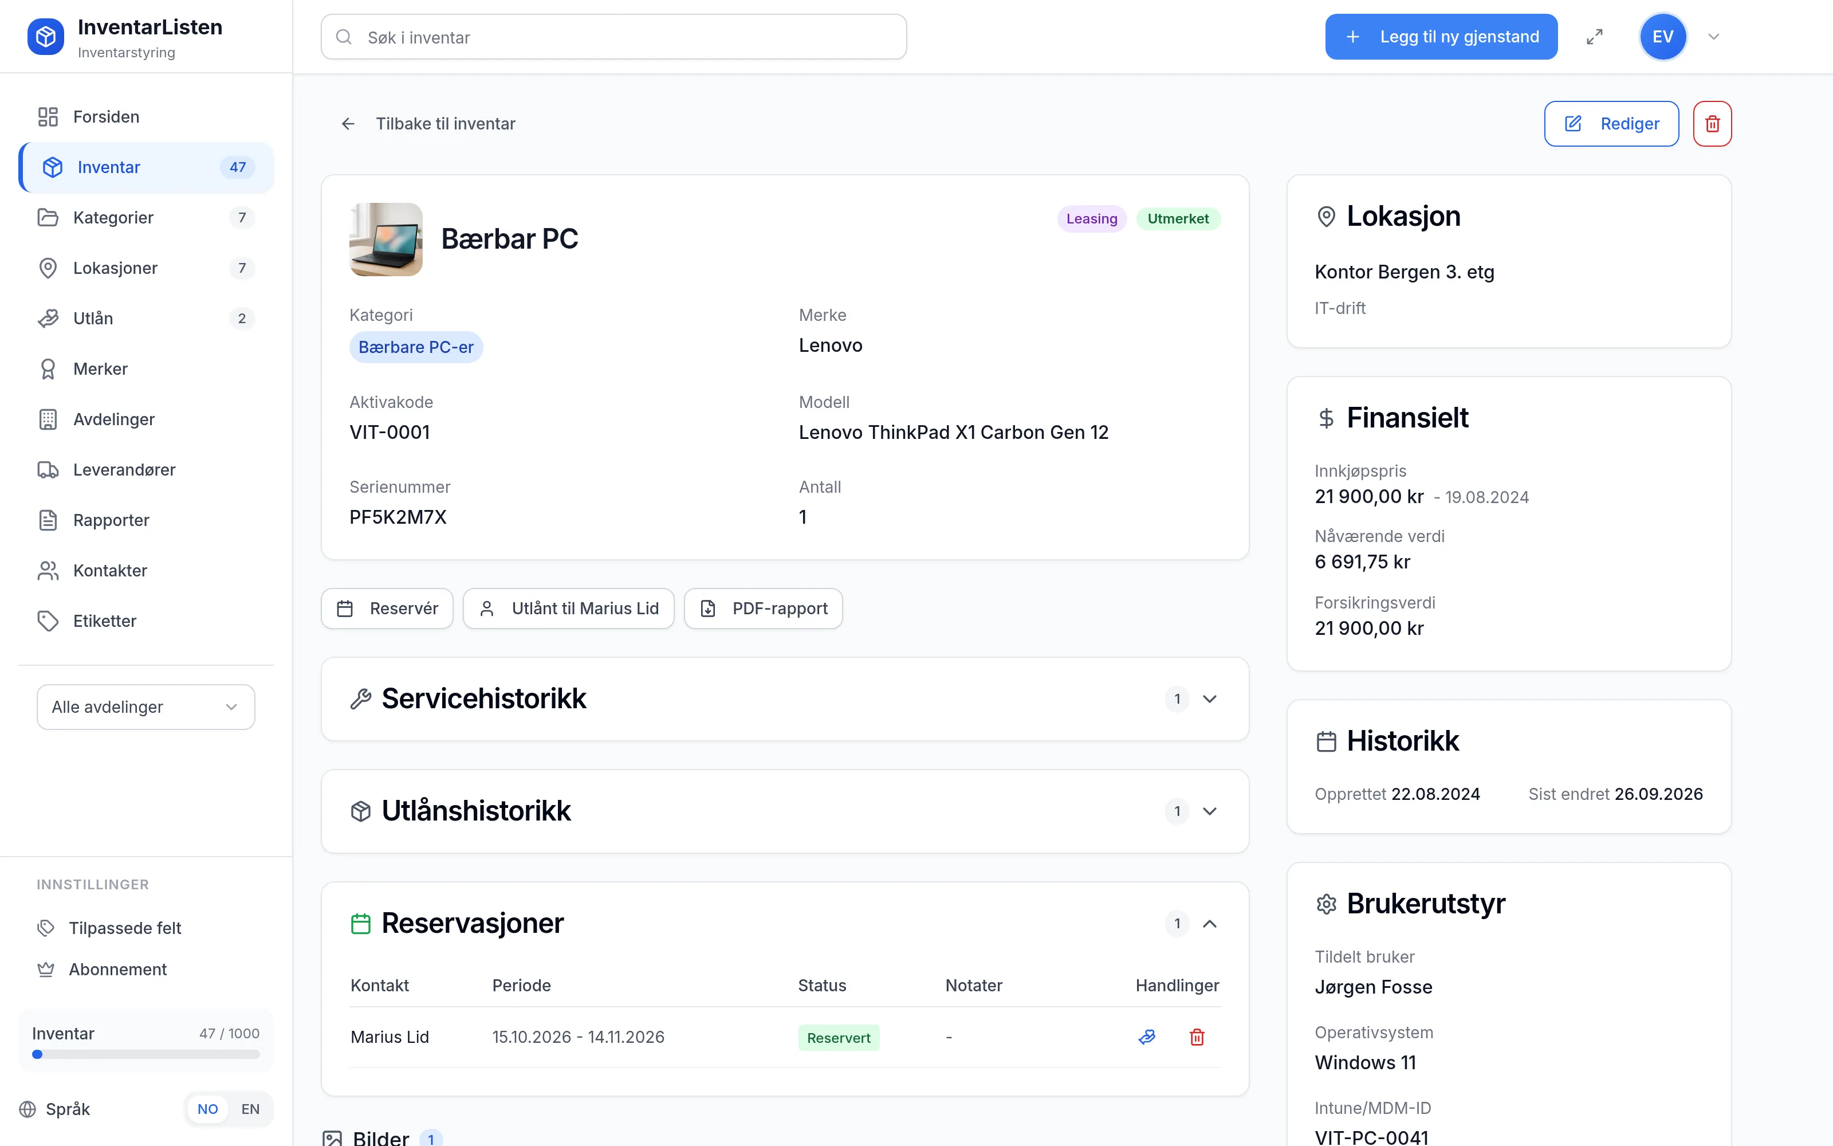1833x1146 pixels.
Task: Switch language to EN
Action: point(250,1110)
